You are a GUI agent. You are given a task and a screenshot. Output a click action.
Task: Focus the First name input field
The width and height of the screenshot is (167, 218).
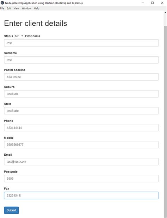[81, 43]
